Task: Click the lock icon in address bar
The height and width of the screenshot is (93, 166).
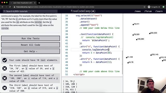Action: point(15,7)
